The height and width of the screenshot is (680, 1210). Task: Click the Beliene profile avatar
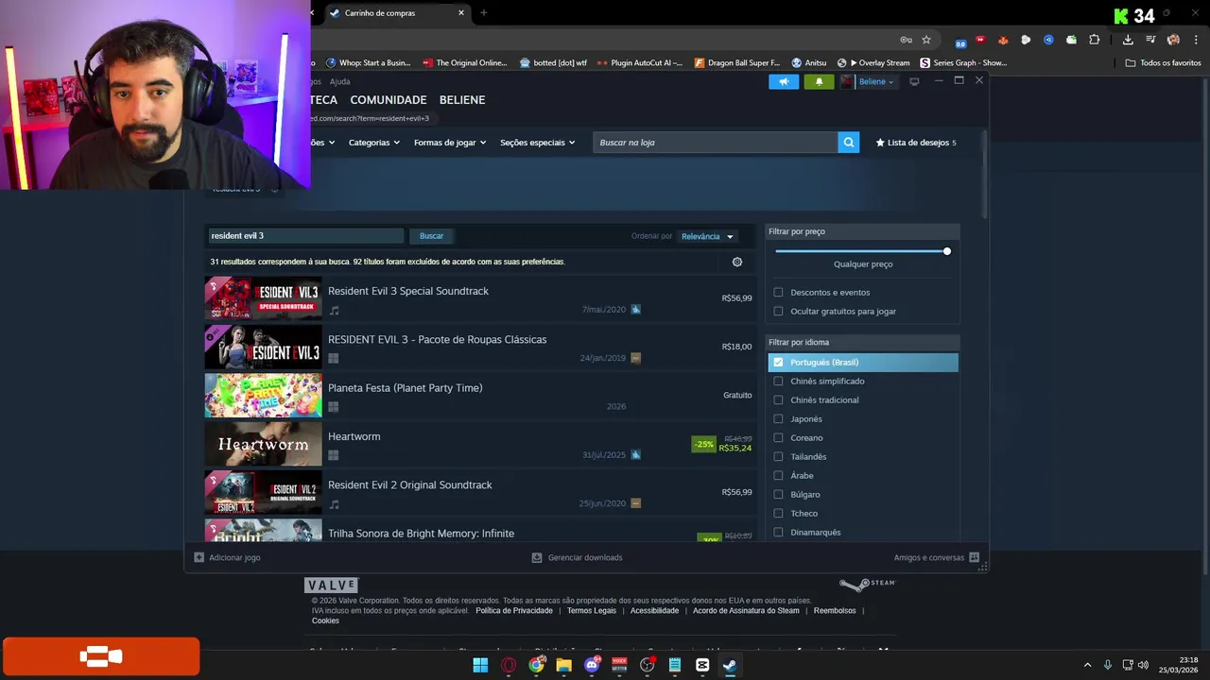(847, 82)
